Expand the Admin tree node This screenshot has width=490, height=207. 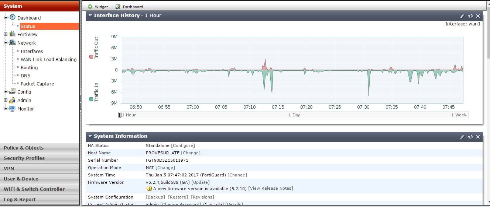click(x=6, y=100)
